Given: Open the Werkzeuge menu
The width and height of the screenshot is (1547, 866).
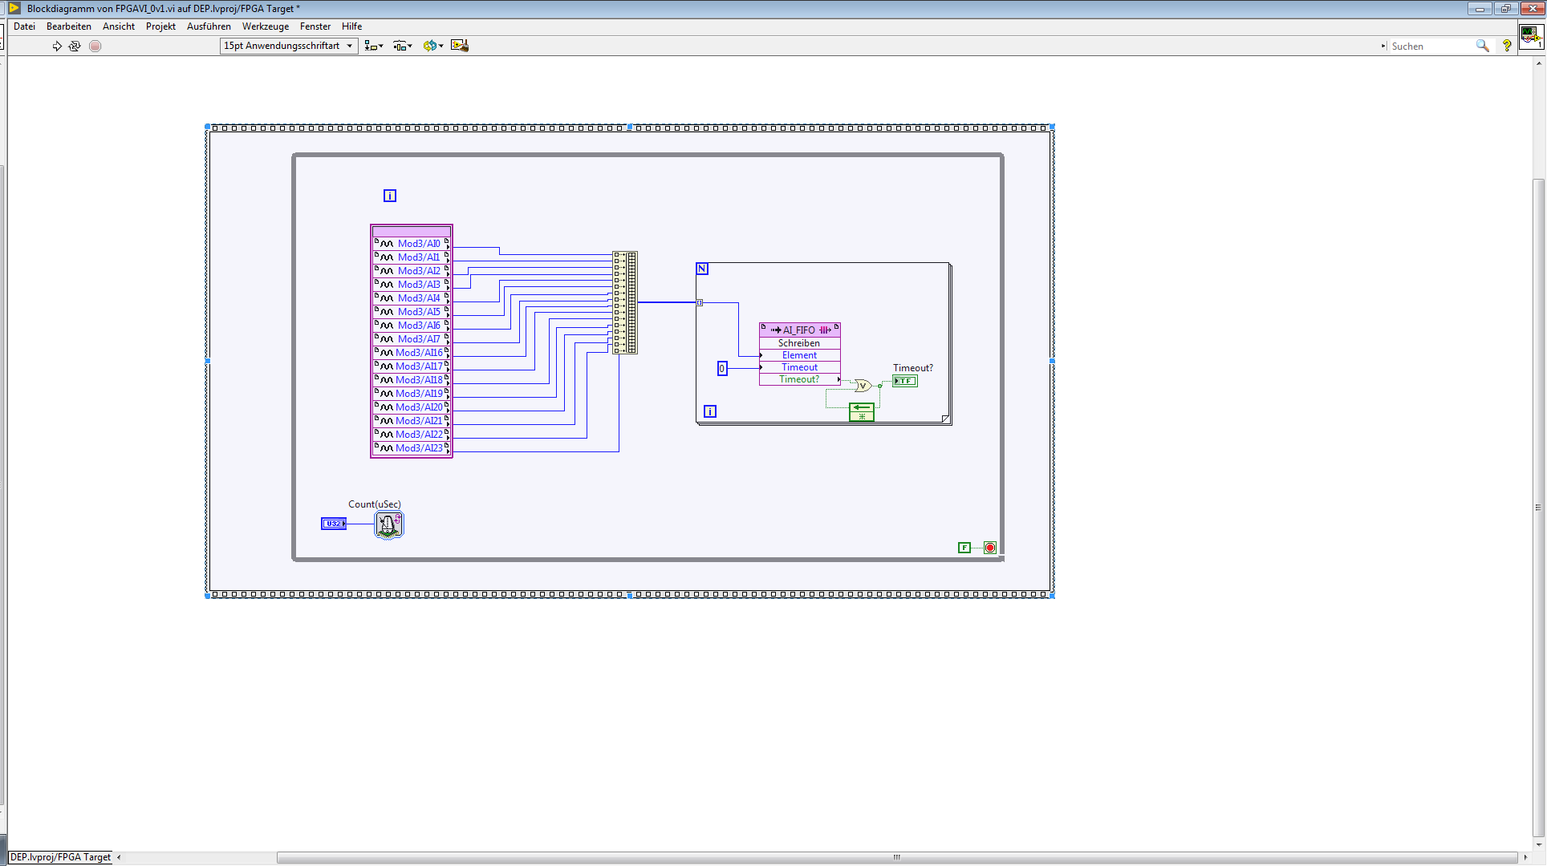Looking at the screenshot, I should click(x=265, y=26).
